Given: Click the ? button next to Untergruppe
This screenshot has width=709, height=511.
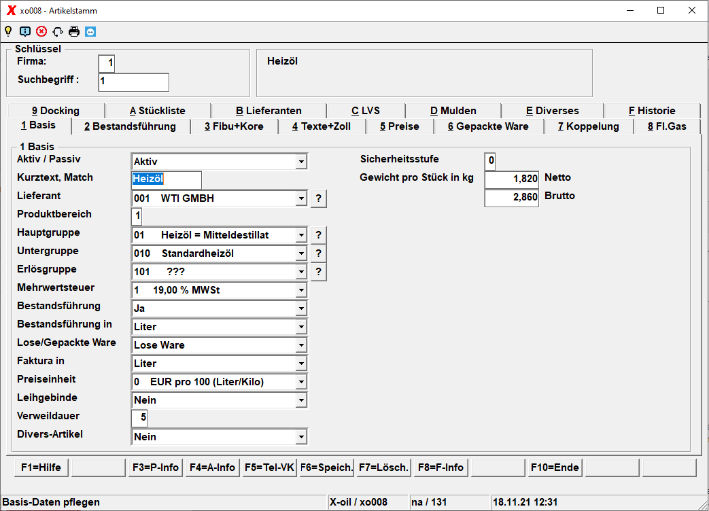Looking at the screenshot, I should (319, 253).
